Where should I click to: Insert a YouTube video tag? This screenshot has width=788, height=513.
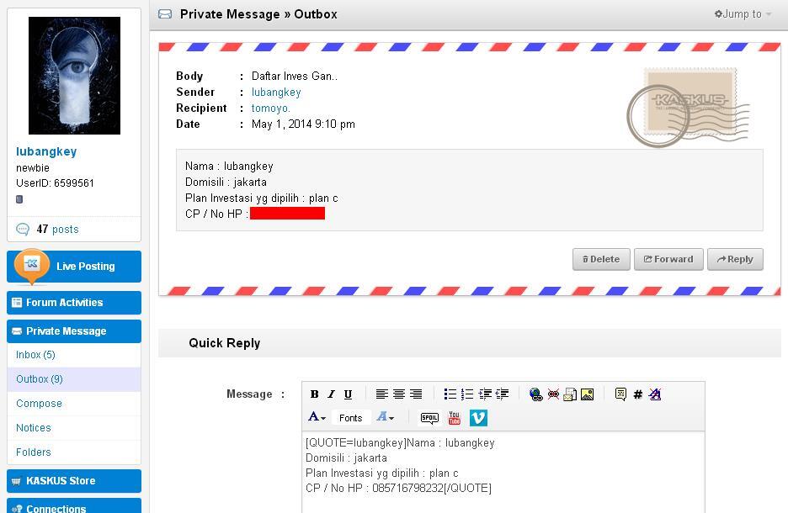(455, 418)
